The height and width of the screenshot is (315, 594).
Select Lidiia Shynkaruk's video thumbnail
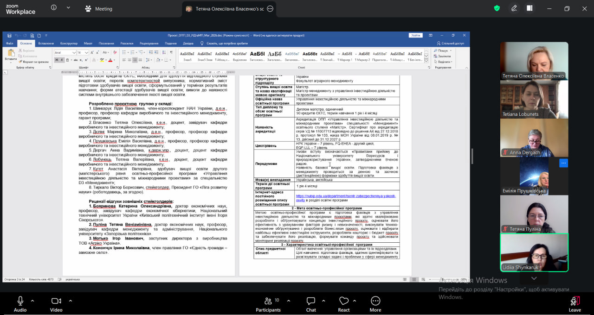tap(534, 252)
